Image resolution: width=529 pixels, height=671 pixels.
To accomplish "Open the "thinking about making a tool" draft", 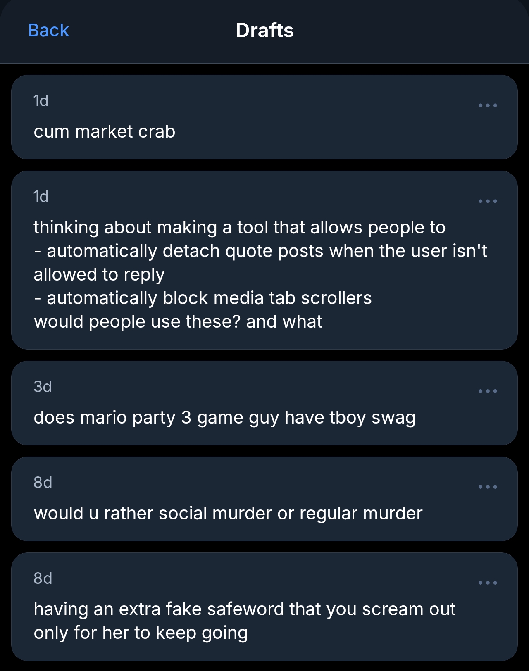I will click(x=239, y=228).
